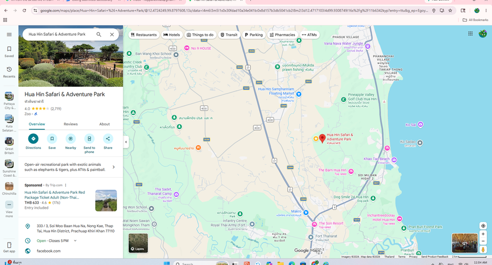This screenshot has width=492, height=265.
Task: Switch to the About tab
Action: [105, 124]
